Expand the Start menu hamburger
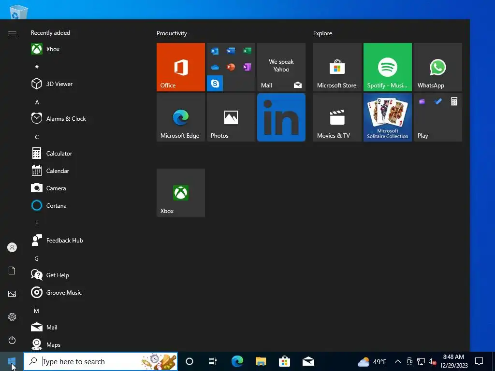 tap(12, 33)
